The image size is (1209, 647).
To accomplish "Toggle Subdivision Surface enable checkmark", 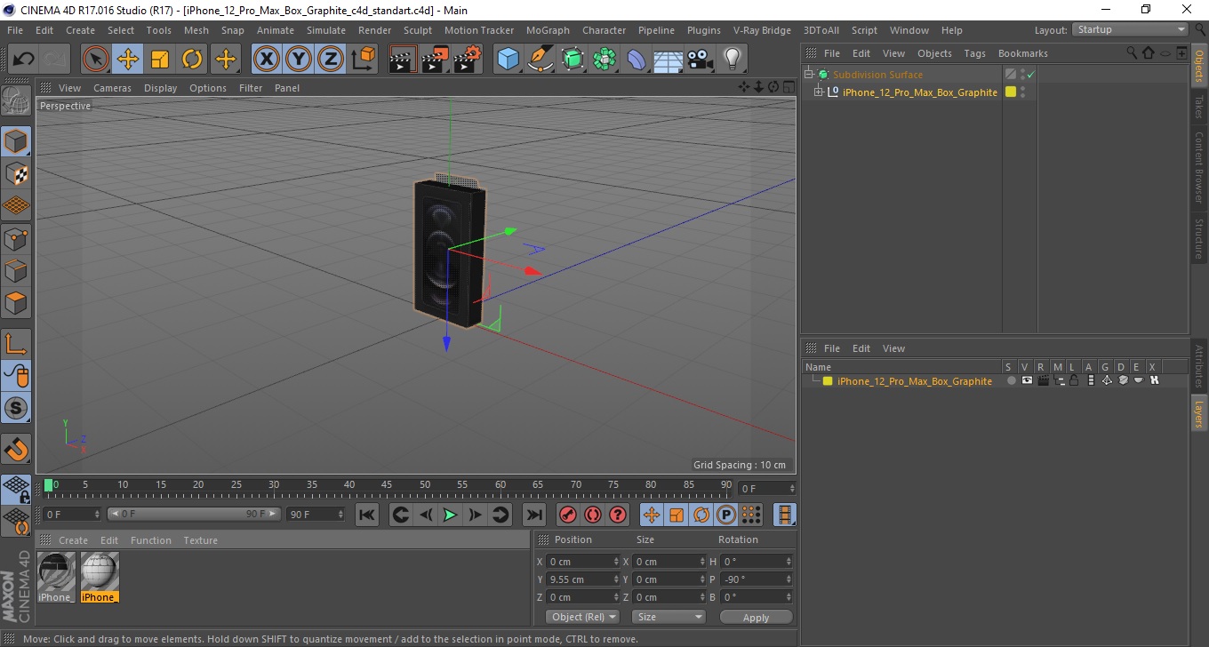I will click(x=1030, y=75).
